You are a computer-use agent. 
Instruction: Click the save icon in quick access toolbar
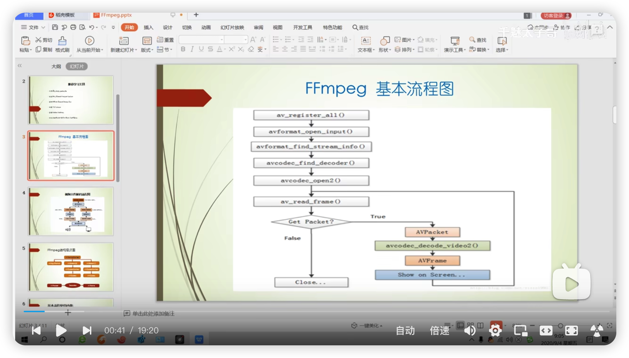55,27
